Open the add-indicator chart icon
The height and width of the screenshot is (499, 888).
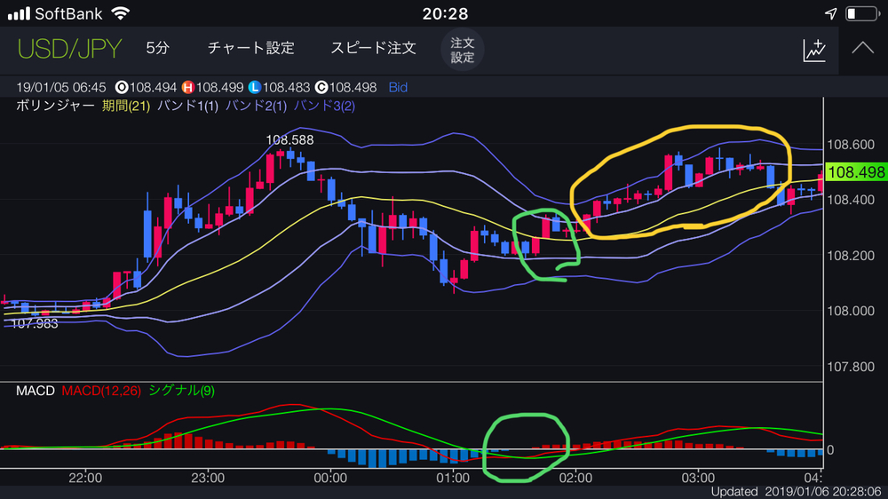814,50
